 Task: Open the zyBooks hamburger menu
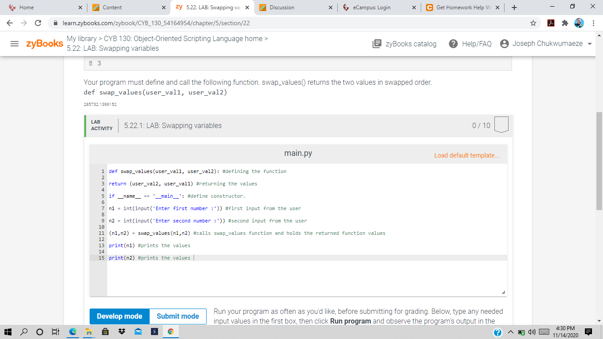coord(15,44)
